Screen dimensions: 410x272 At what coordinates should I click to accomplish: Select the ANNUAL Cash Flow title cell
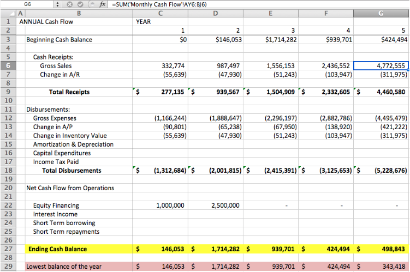tap(46, 22)
